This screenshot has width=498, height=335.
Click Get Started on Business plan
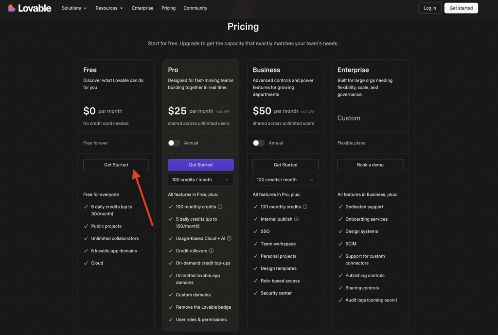tap(285, 165)
